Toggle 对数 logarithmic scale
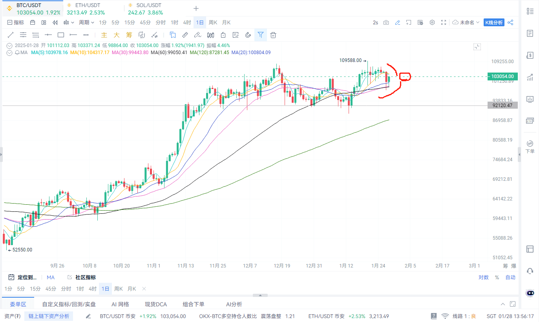Viewport: 539px width, 322px height. click(x=483, y=277)
